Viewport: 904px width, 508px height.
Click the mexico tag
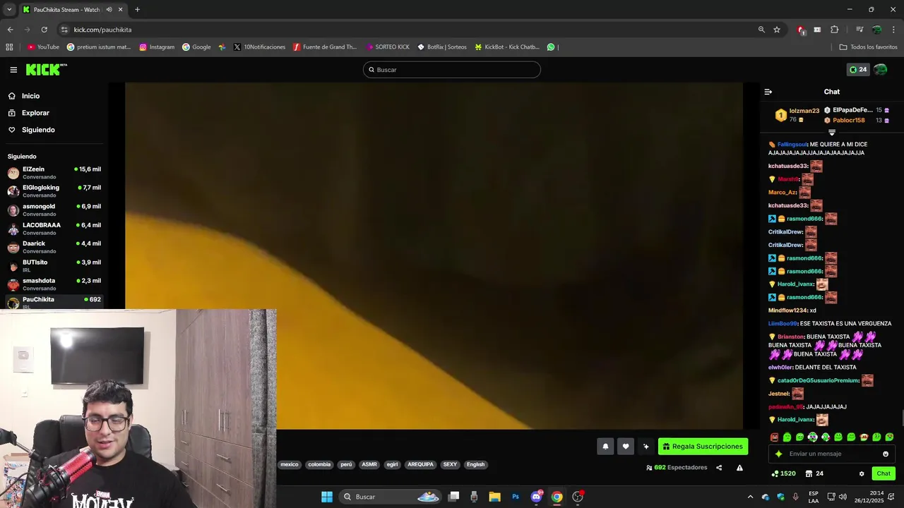pyautogui.click(x=290, y=464)
